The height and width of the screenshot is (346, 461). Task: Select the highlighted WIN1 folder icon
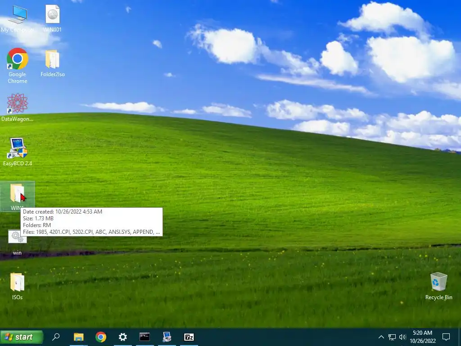click(x=18, y=196)
